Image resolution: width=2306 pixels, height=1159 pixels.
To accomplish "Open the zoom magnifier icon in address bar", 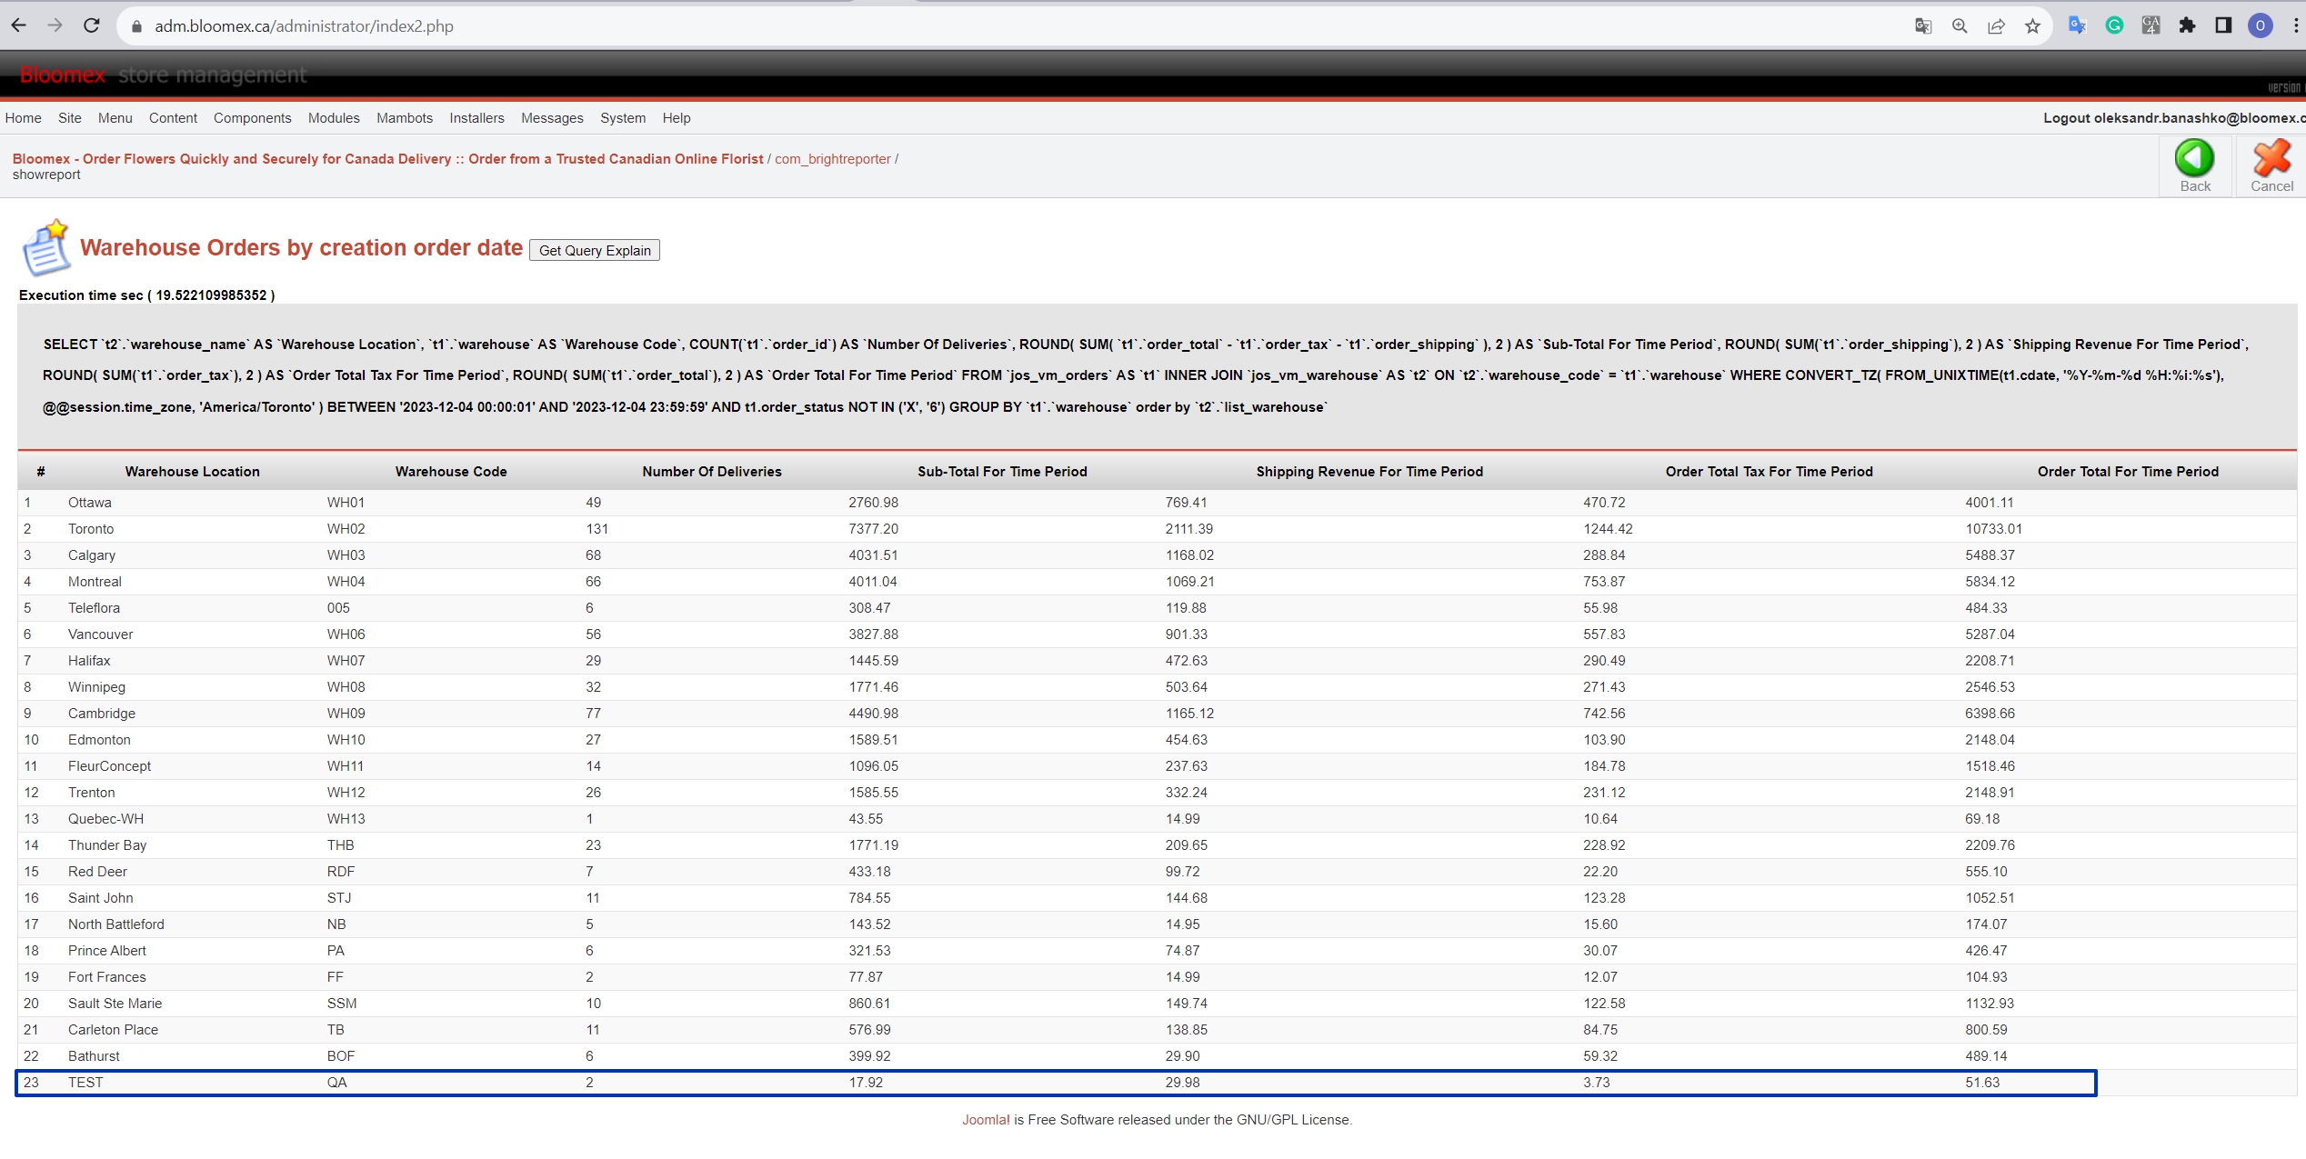I will point(1960,26).
